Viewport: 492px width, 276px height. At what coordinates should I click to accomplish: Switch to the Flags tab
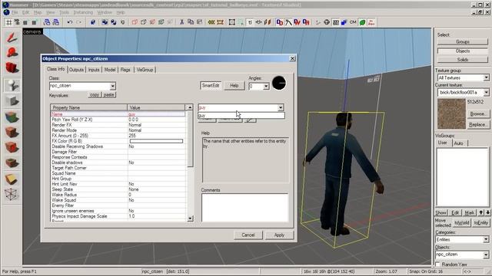[125, 70]
